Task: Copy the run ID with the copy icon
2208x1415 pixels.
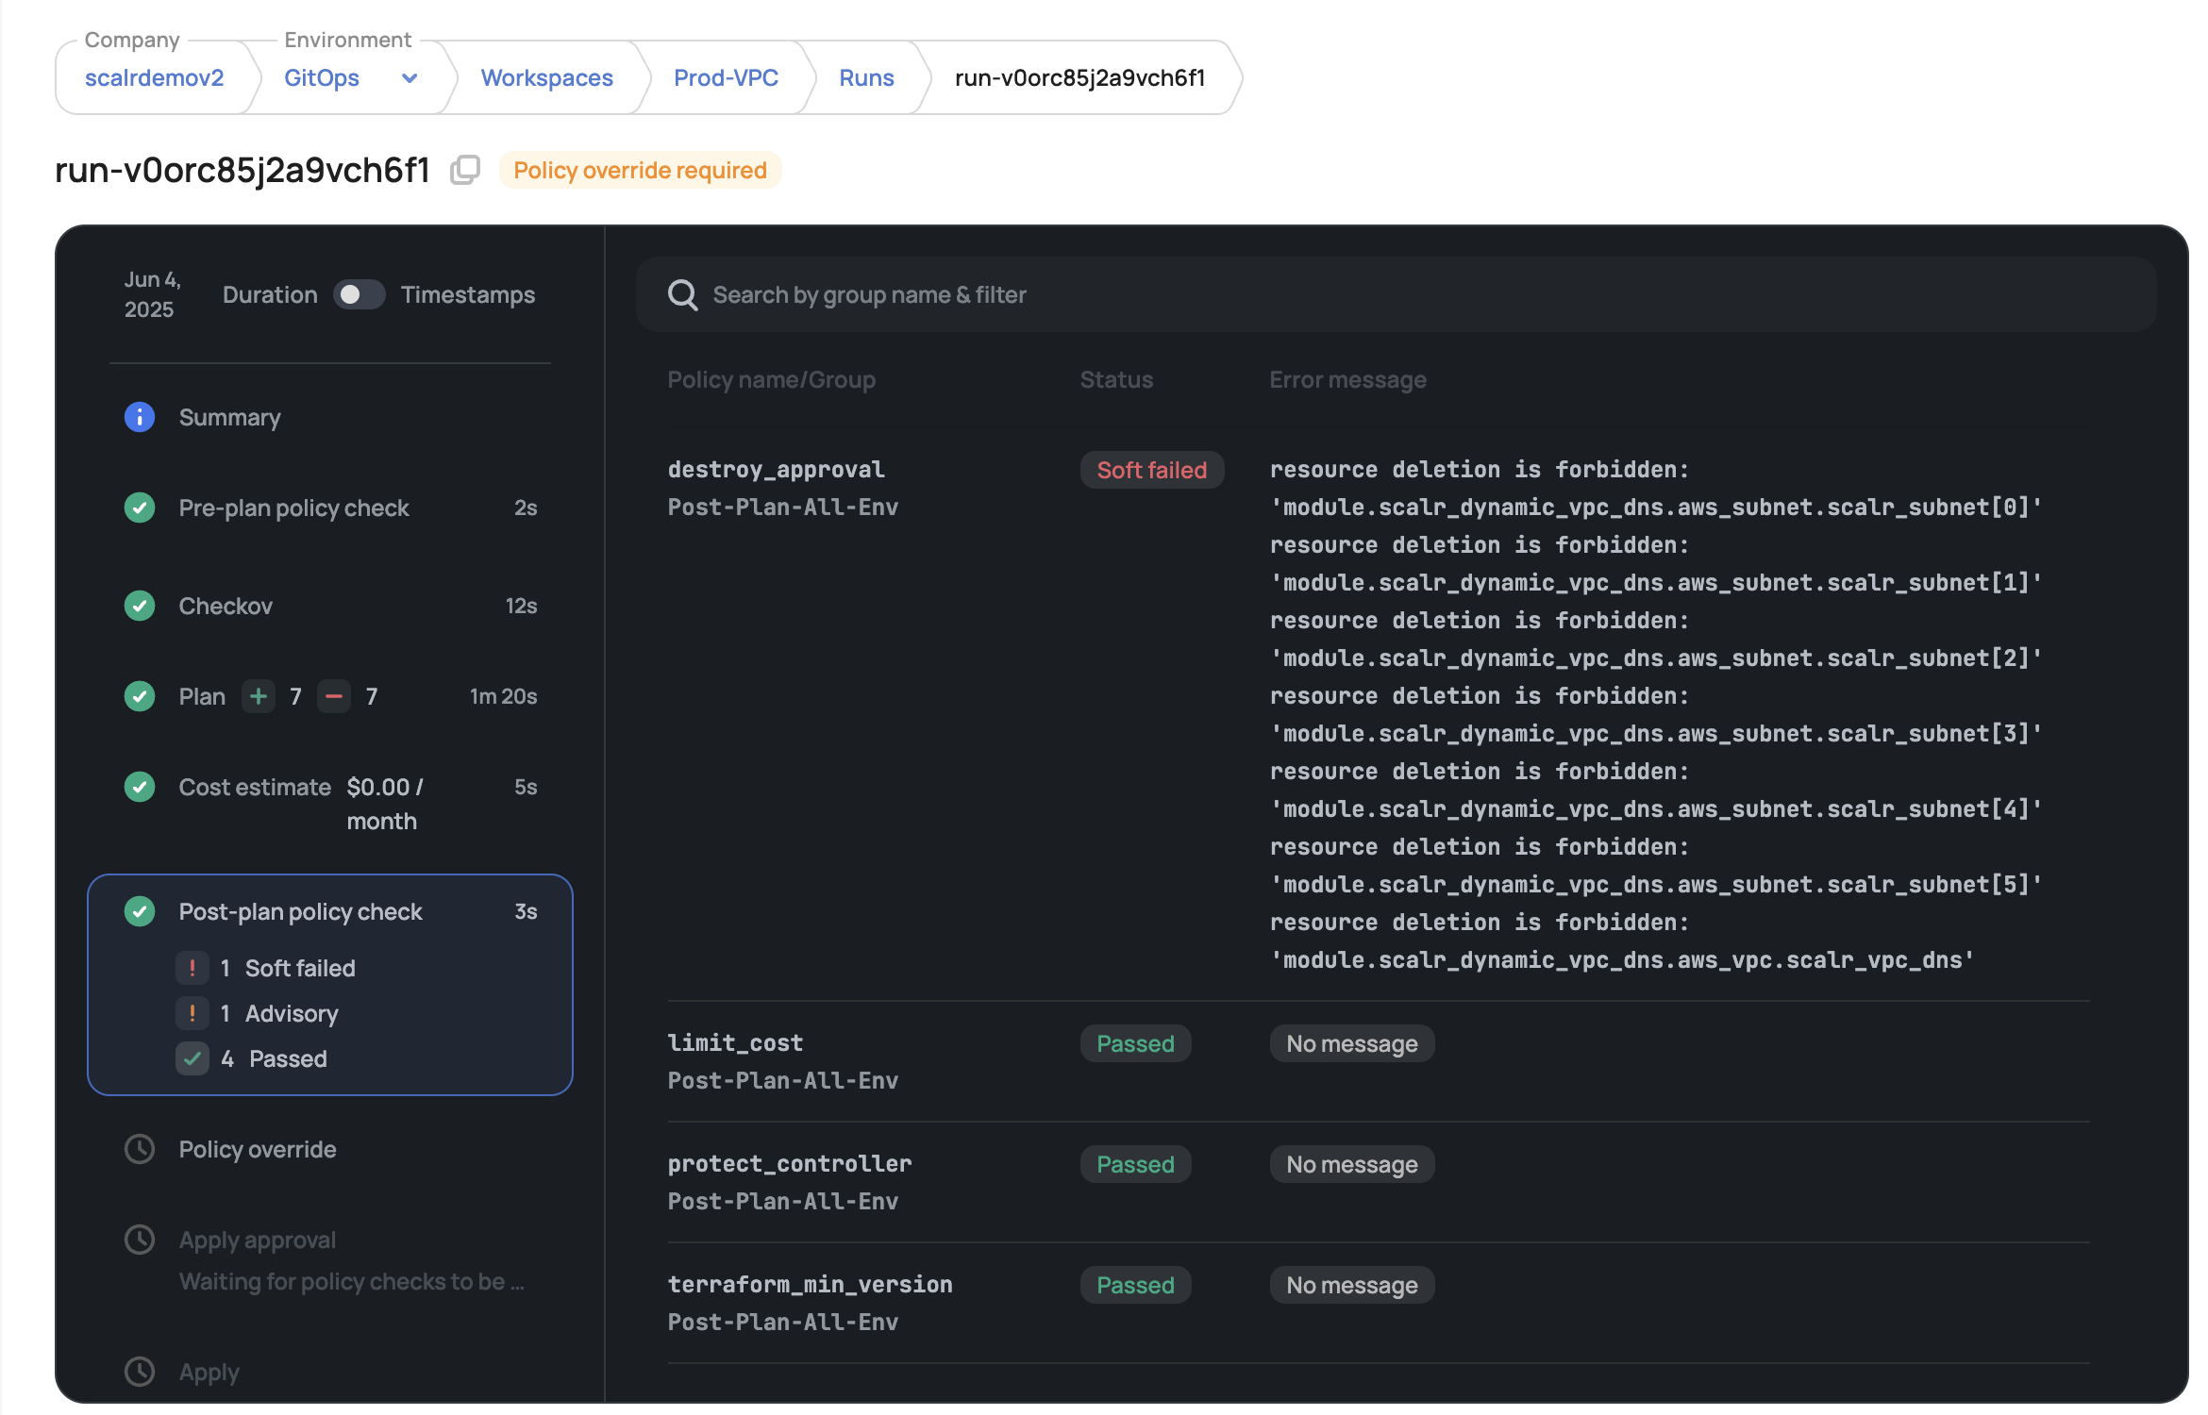Action: (465, 170)
